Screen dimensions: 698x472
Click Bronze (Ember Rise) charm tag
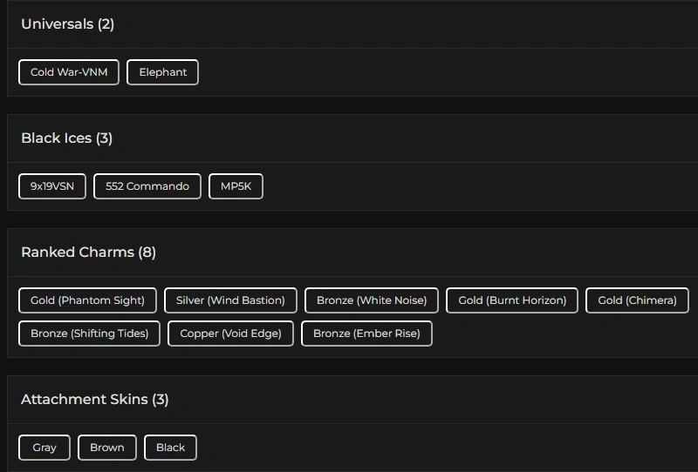366,334
